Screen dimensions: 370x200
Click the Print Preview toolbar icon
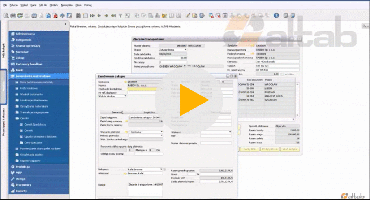(x=6, y=16)
